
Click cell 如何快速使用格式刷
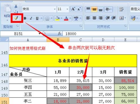(28, 48)
